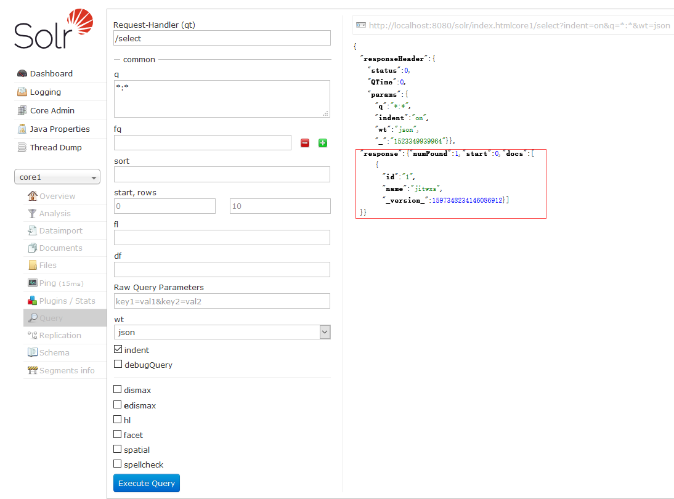Enable the debugQuery checkbox
This screenshot has height=499, width=674.
point(118,365)
